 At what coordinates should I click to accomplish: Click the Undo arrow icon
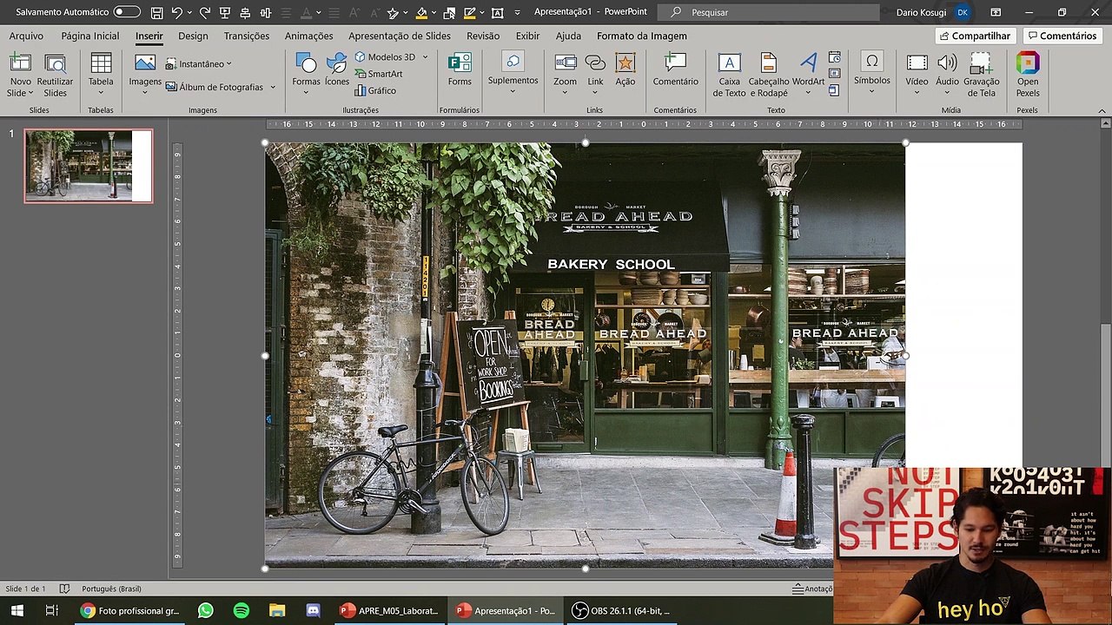coord(177,12)
